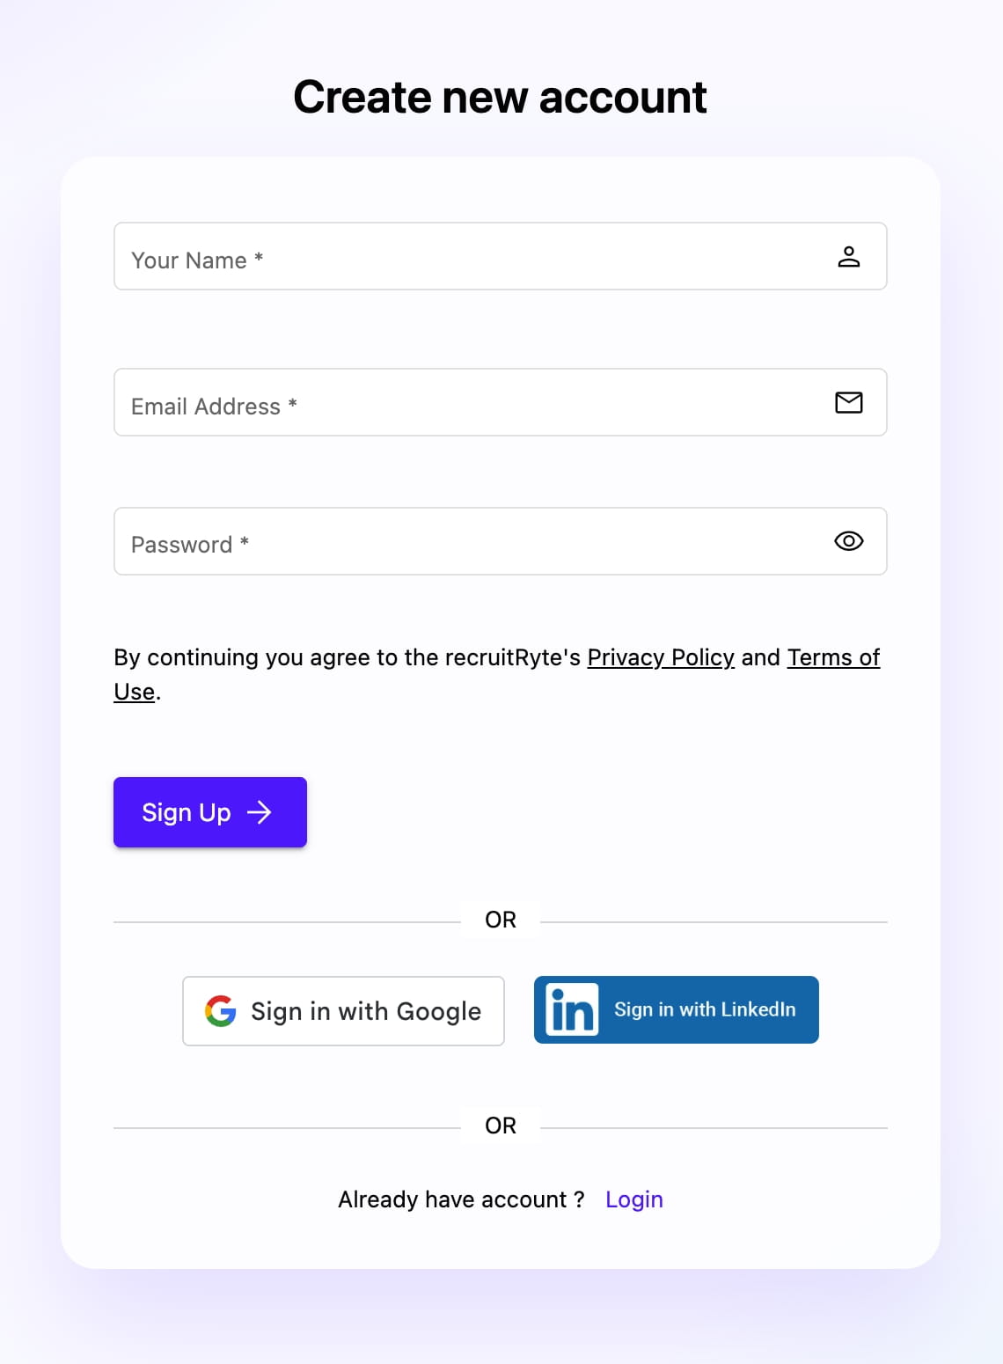Click the OR label above Login link
The height and width of the screenshot is (1364, 1003).
pyautogui.click(x=501, y=1126)
